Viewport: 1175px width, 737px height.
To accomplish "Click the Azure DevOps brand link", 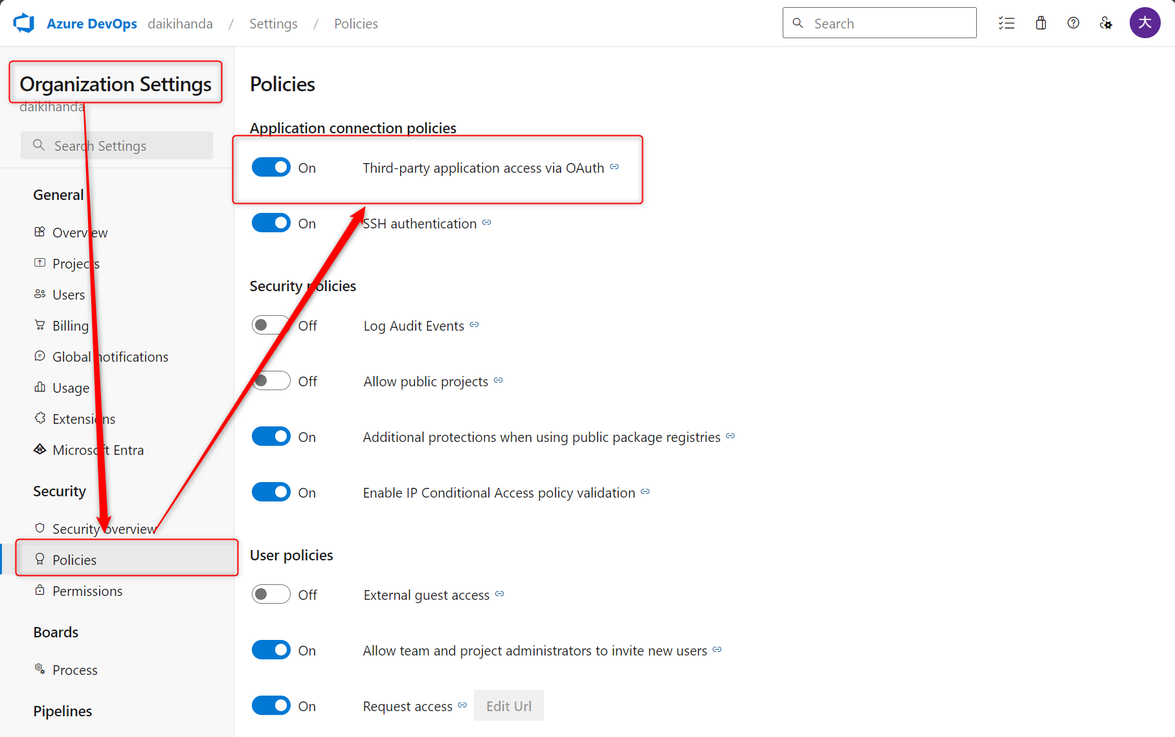I will pyautogui.click(x=92, y=24).
